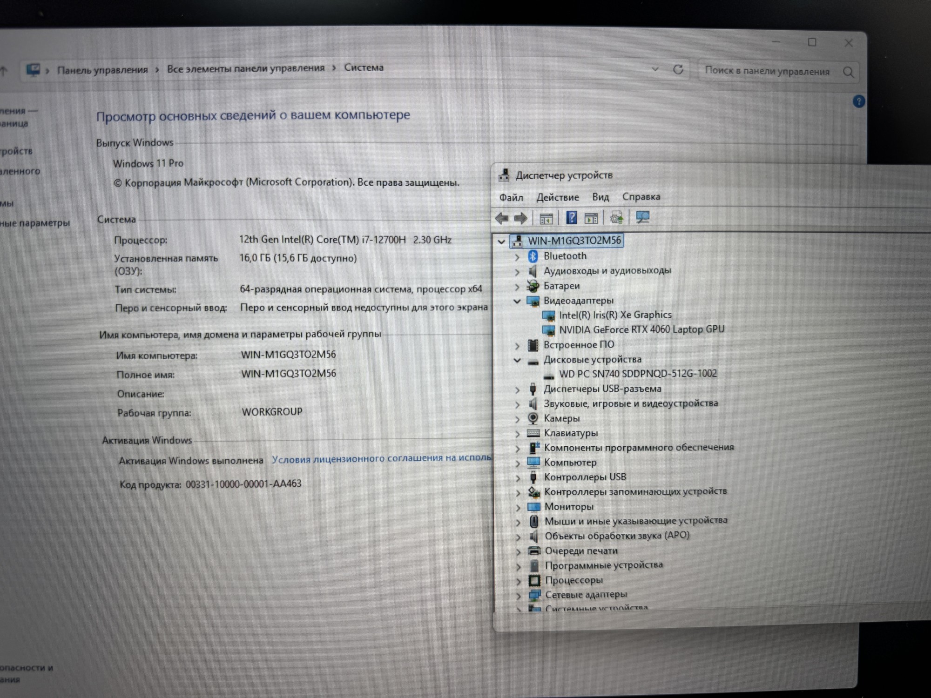The width and height of the screenshot is (931, 698).
Task: Expand the Bluetooth device category
Action: click(x=517, y=256)
